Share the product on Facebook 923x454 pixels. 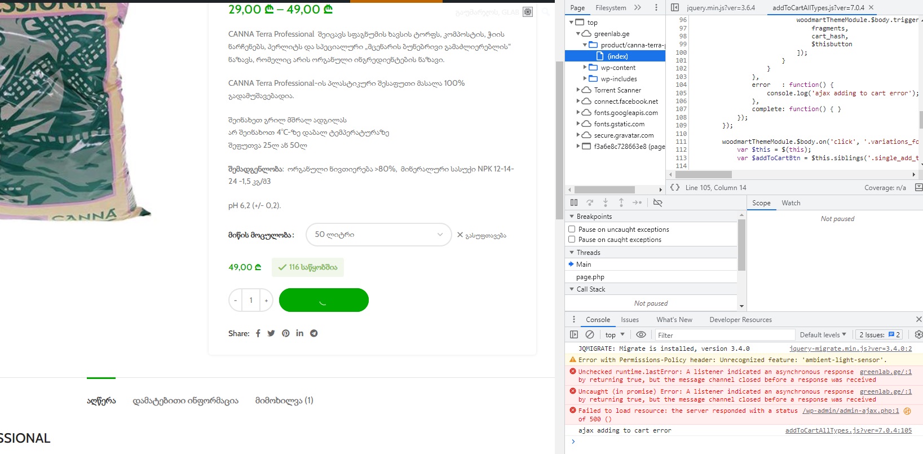258,333
